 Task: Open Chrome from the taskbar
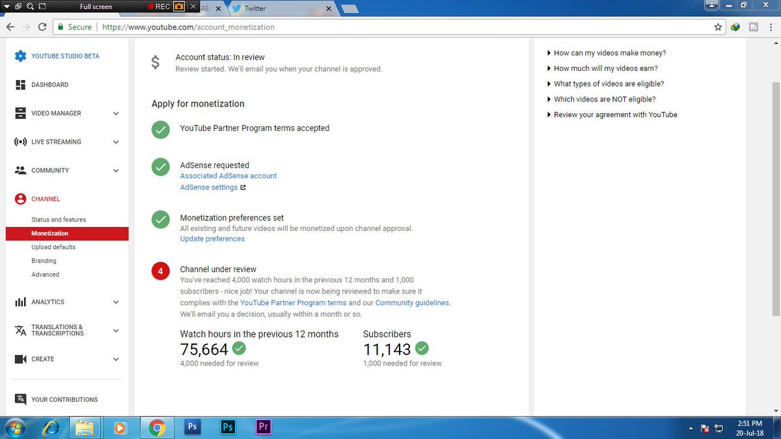156,428
